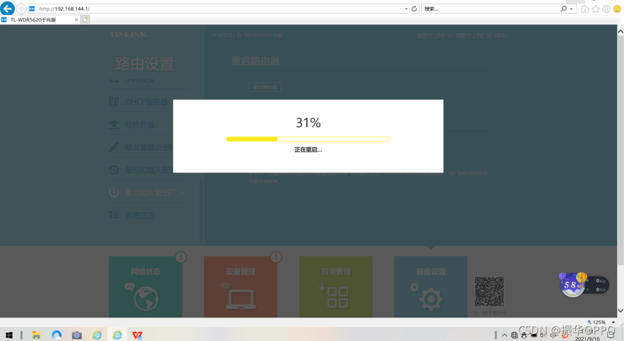Click the 重启路由器 button
The image size is (624, 341).
[265, 87]
